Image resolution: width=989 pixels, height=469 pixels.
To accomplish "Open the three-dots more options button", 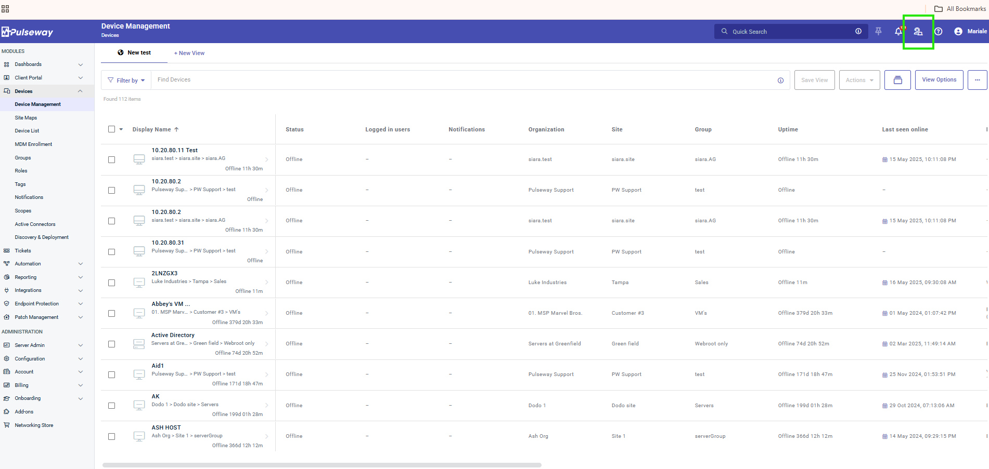I will (x=977, y=80).
